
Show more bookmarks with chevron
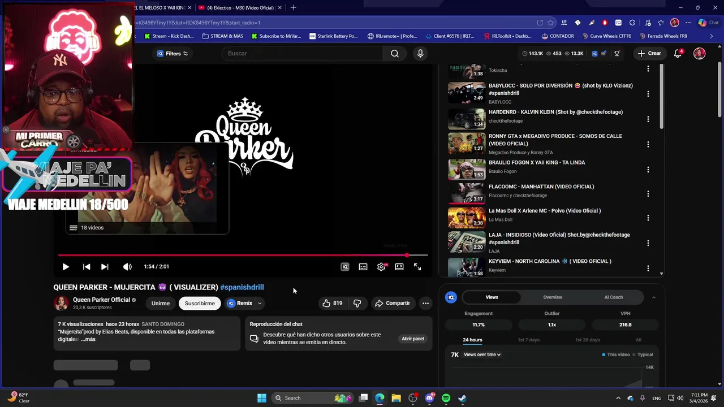click(712, 36)
